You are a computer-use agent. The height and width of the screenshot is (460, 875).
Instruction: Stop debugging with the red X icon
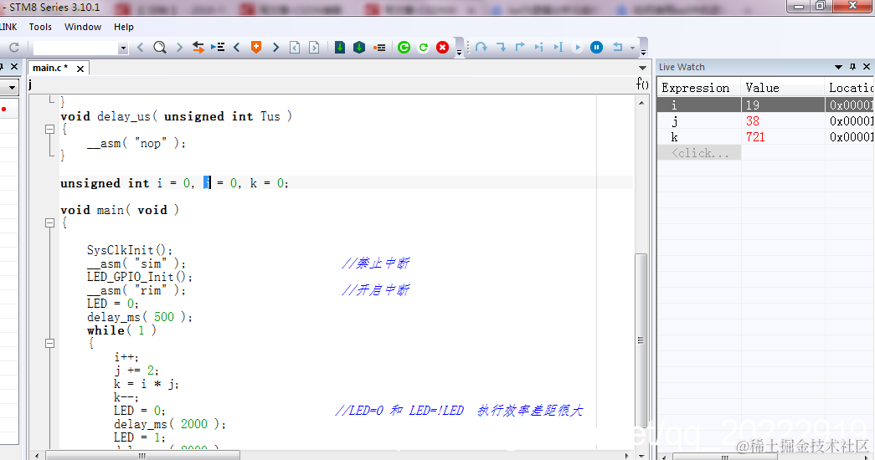(x=442, y=48)
